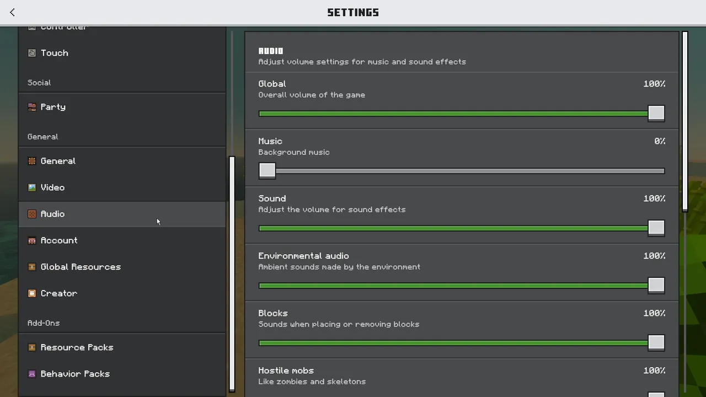Viewport: 706px width, 397px height.
Task: Click the General settings icon
Action: point(32,161)
